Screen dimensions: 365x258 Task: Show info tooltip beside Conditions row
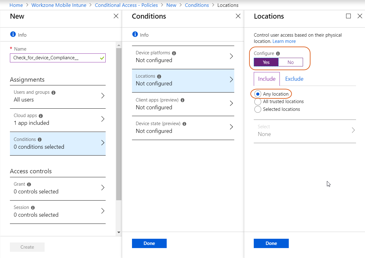click(40, 139)
